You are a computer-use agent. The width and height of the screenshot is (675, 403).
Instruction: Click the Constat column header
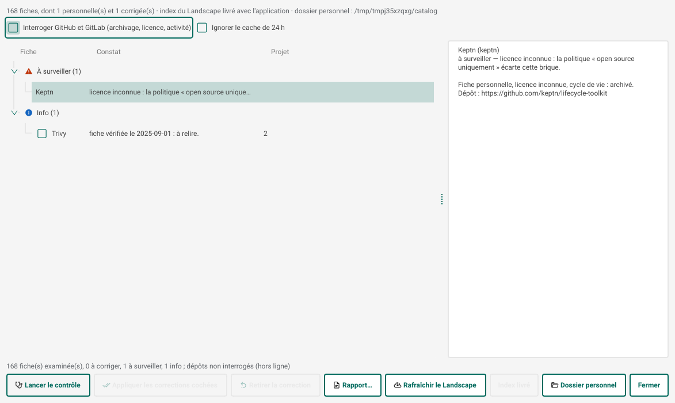109,52
